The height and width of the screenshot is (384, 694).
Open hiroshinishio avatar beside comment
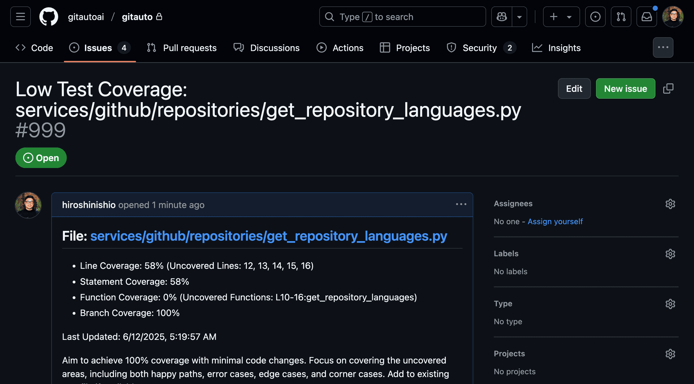coord(28,205)
